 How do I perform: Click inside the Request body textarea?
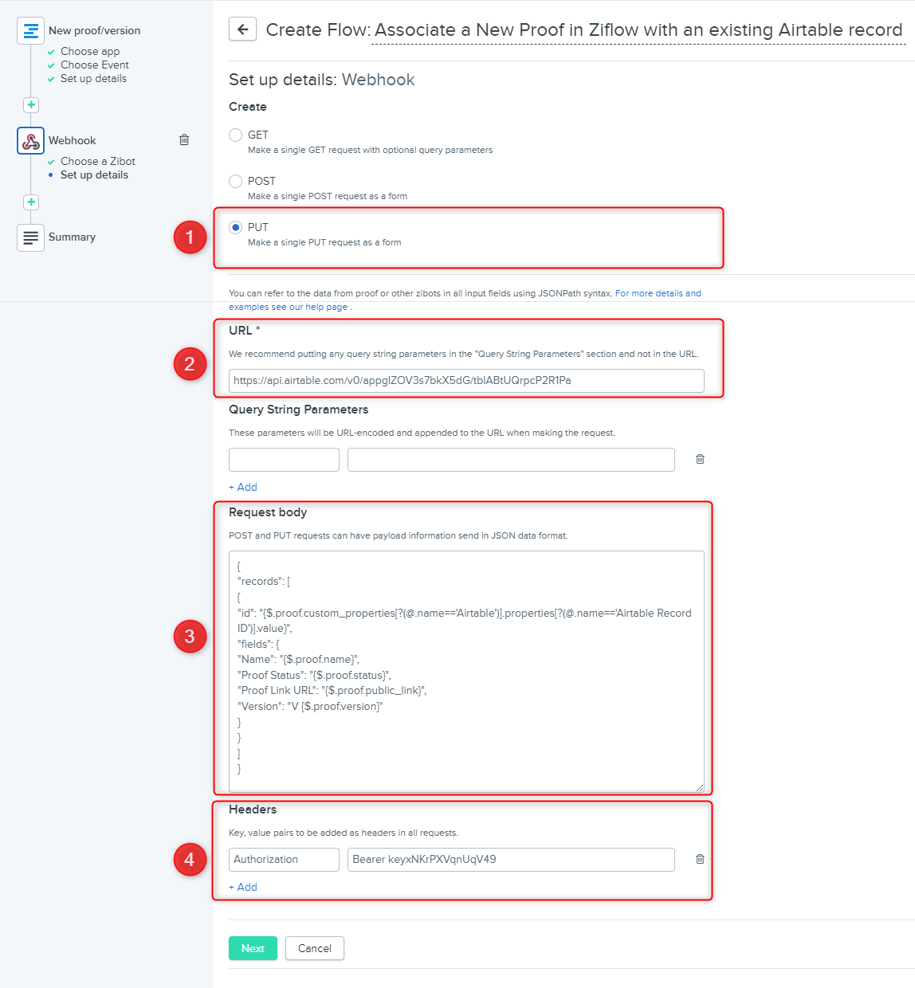coord(466,672)
